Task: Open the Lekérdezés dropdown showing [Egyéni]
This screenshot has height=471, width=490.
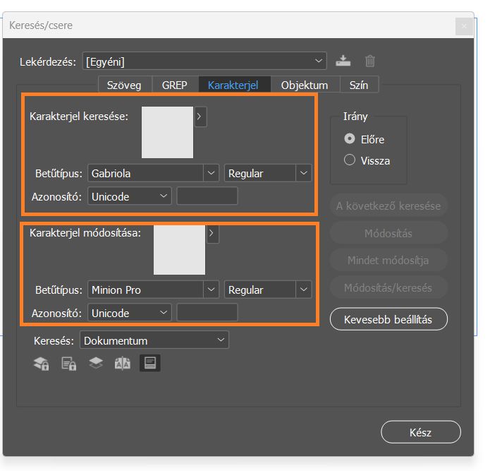Action: point(204,61)
